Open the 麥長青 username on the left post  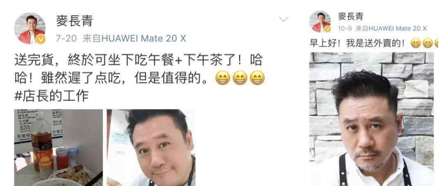tap(74, 21)
